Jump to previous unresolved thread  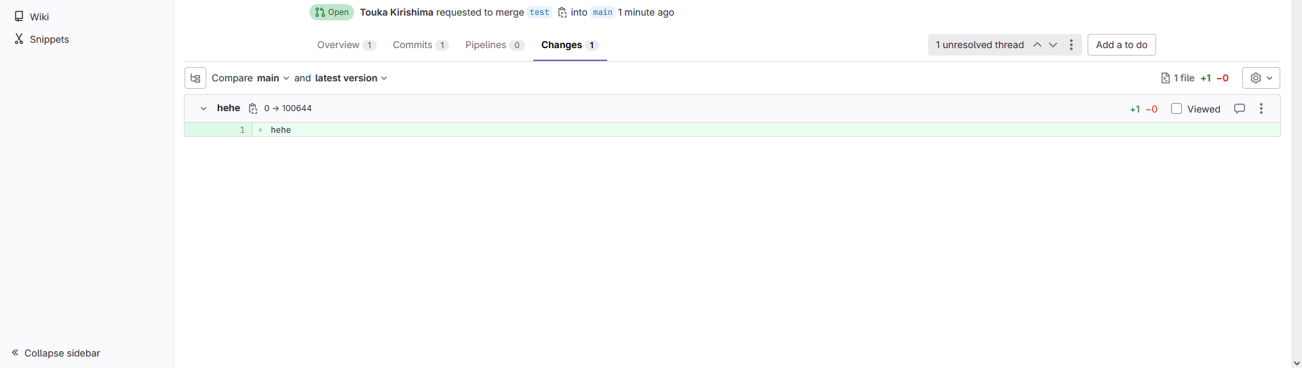[1037, 45]
